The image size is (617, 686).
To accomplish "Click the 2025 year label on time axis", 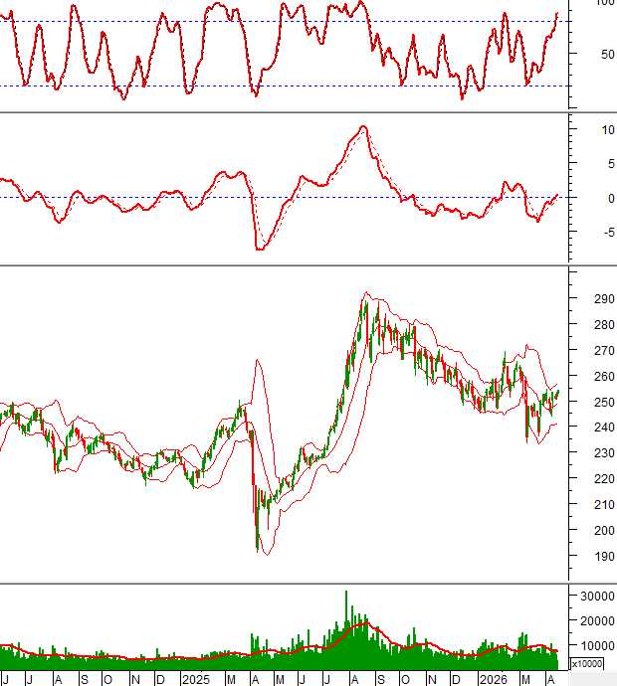I will coord(195,679).
